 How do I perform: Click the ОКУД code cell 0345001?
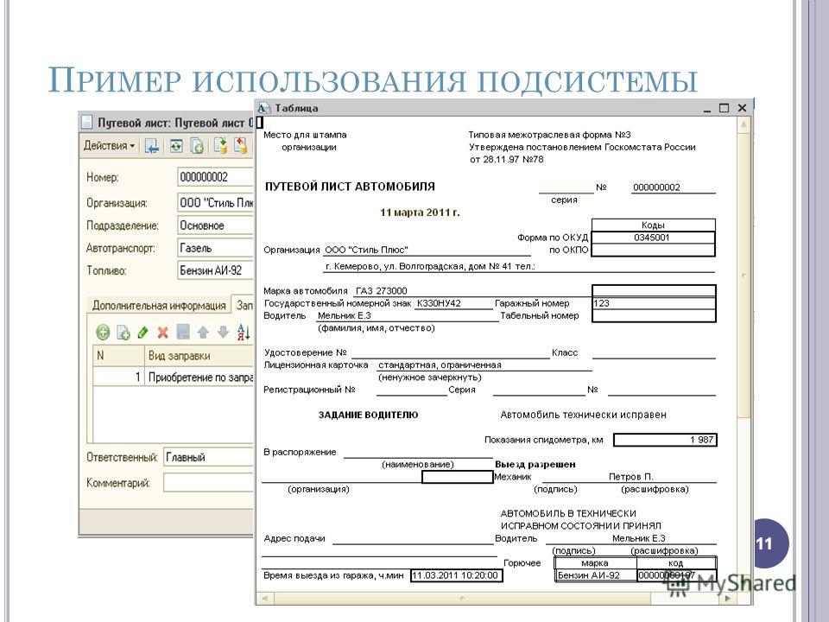pyautogui.click(x=653, y=238)
